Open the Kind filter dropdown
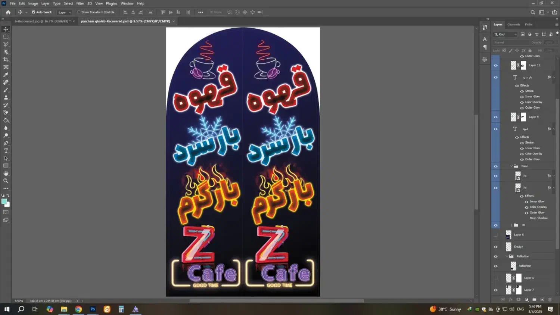 (x=505, y=34)
